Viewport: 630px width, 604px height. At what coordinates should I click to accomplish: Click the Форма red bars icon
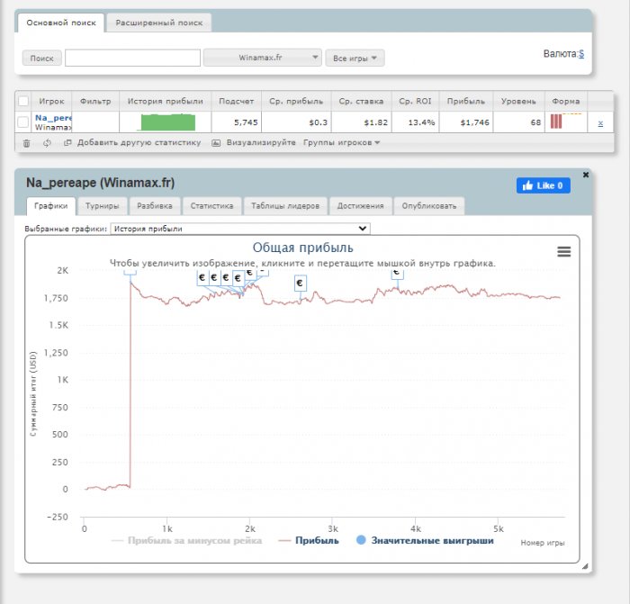click(556, 122)
